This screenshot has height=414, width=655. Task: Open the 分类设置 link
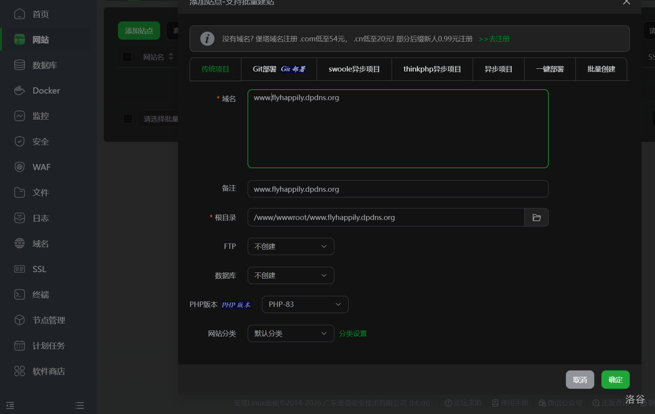(353, 334)
